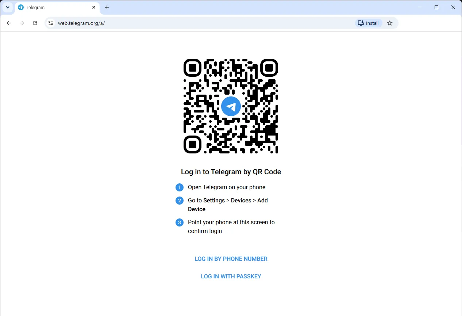Expand the tab search dropdown arrow
The image size is (462, 316).
tap(8, 7)
